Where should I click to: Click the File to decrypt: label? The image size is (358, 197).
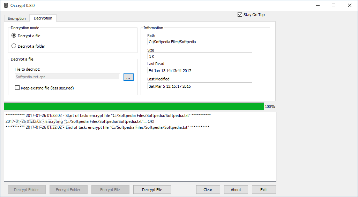coord(28,69)
